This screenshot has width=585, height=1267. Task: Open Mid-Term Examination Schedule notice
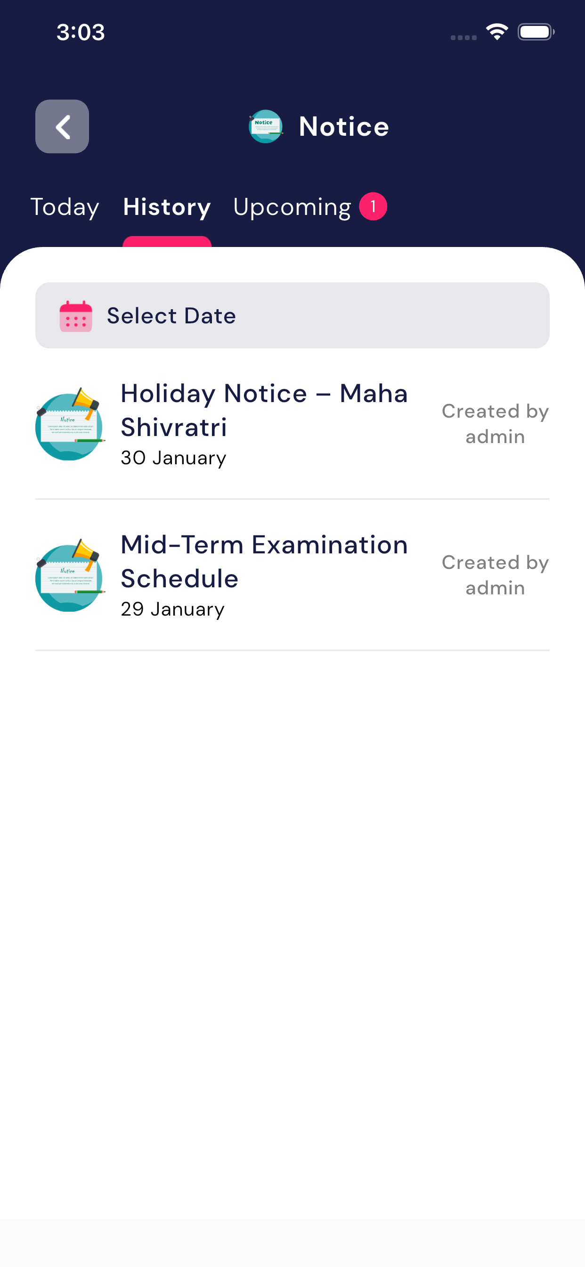tap(265, 561)
